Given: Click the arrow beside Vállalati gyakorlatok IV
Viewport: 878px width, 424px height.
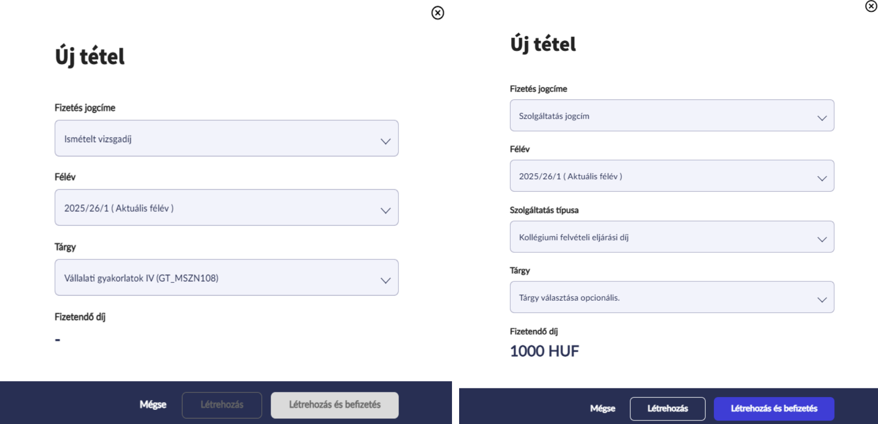Looking at the screenshot, I should [385, 280].
